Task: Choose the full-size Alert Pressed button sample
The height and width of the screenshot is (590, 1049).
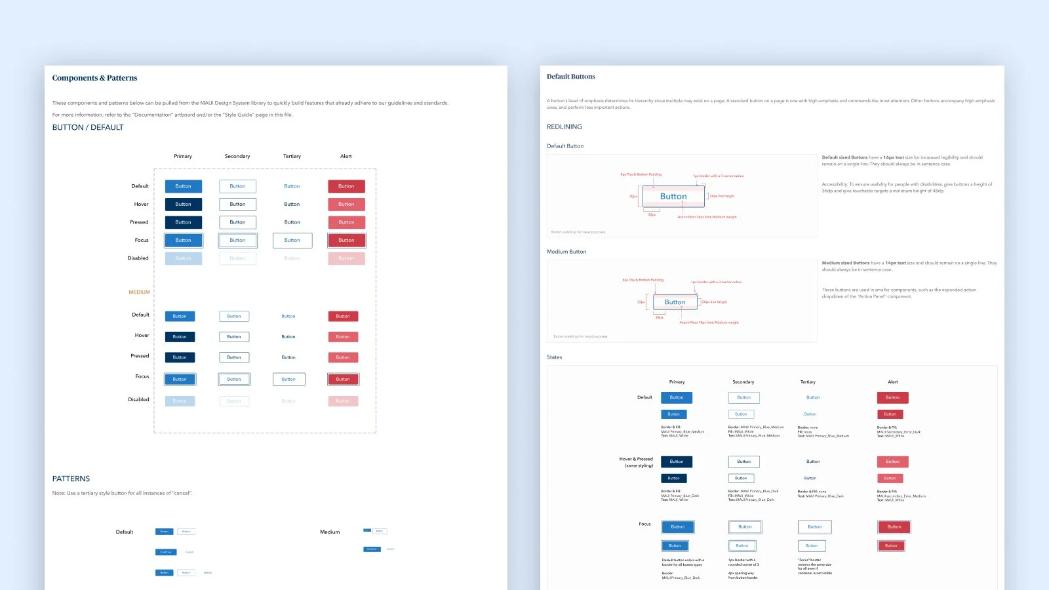Action: click(347, 222)
